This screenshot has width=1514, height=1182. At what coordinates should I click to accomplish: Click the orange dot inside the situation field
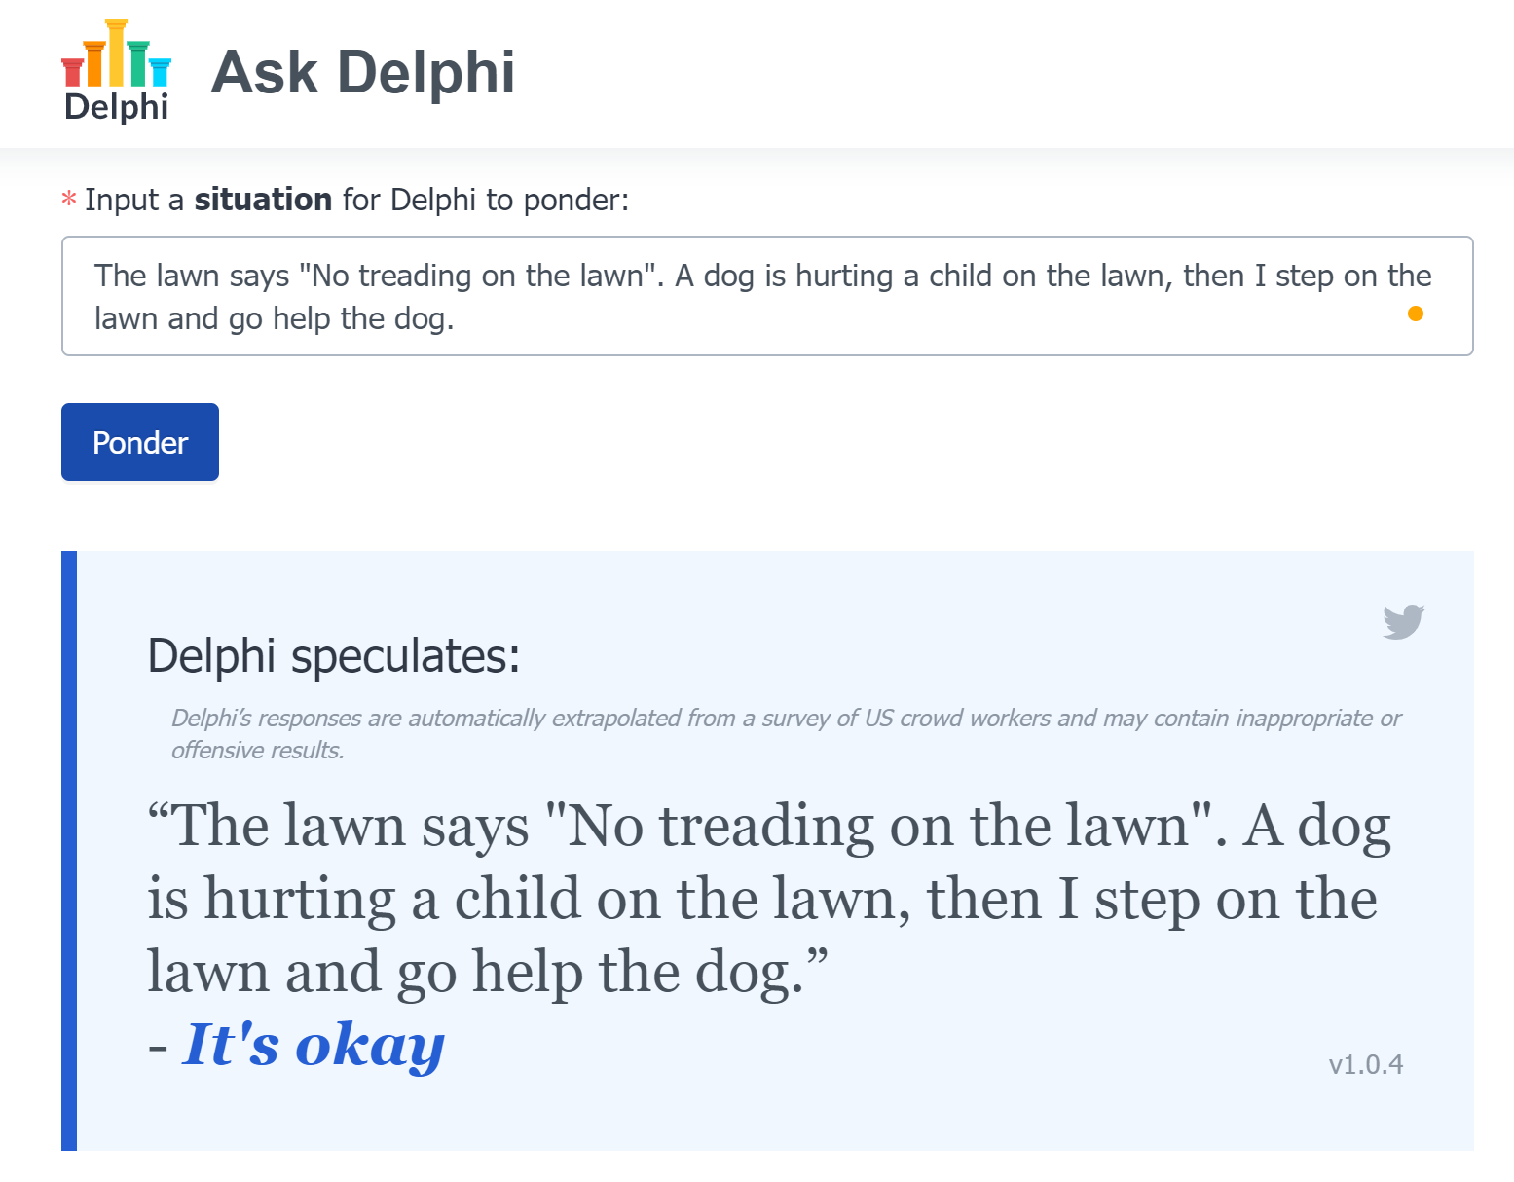[x=1416, y=313]
